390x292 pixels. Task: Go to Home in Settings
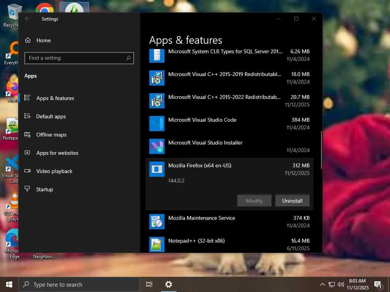pyautogui.click(x=79, y=40)
